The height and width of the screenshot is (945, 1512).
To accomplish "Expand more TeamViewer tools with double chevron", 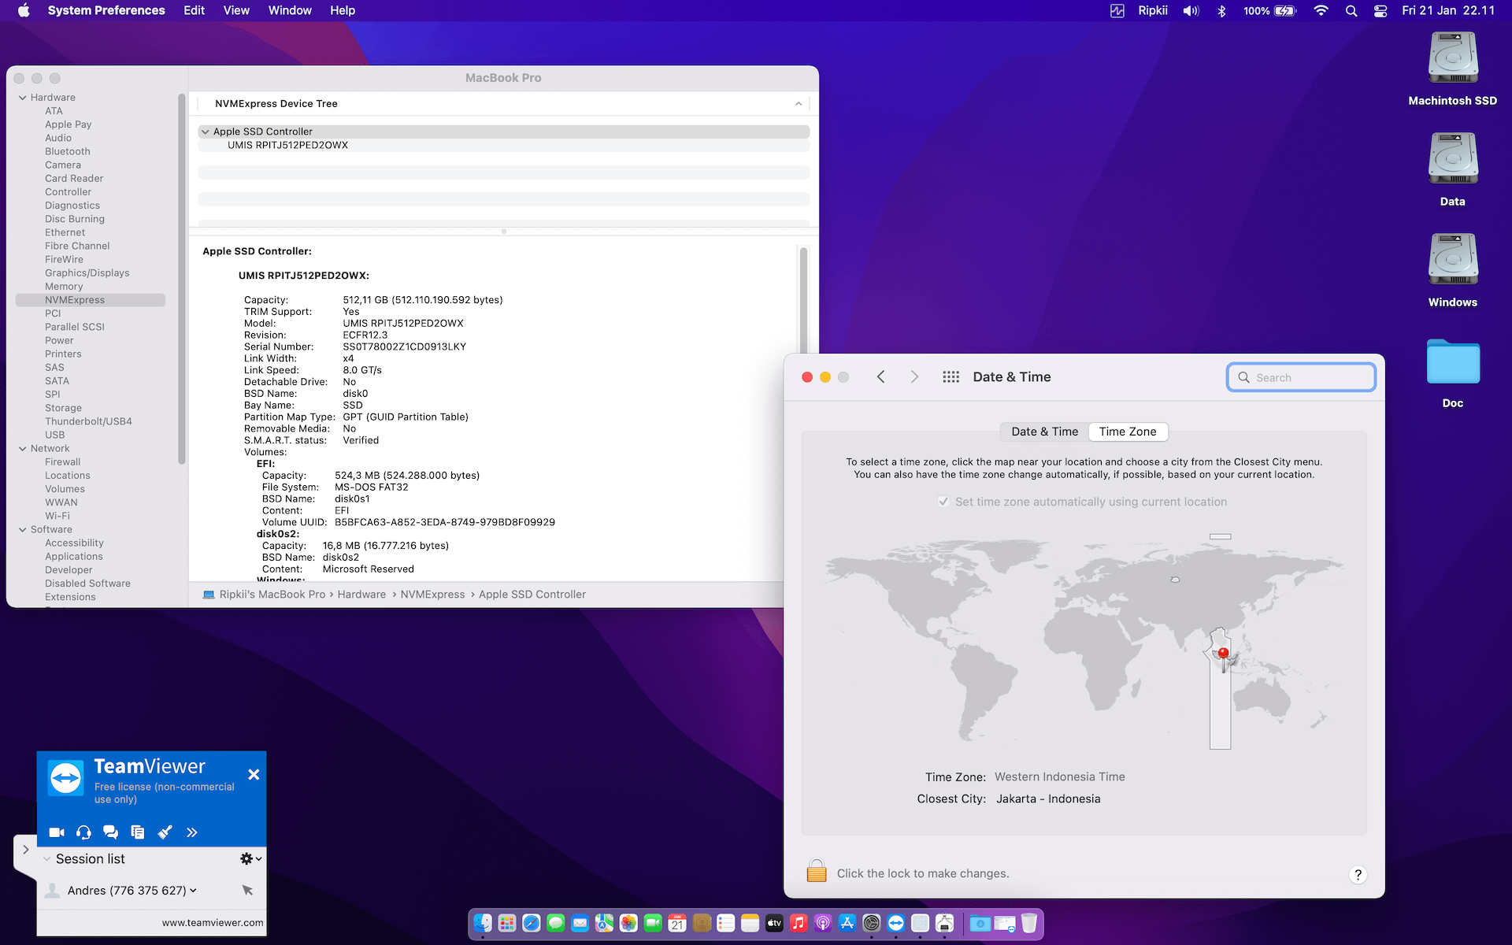I will click(191, 832).
